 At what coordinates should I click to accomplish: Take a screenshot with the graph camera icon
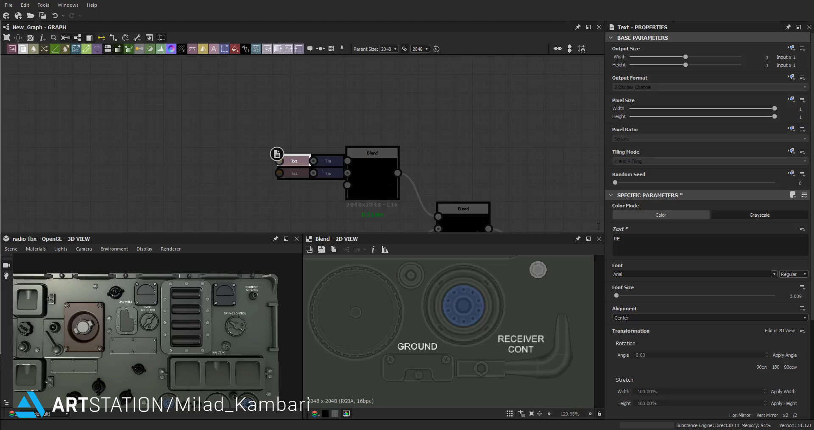30,38
